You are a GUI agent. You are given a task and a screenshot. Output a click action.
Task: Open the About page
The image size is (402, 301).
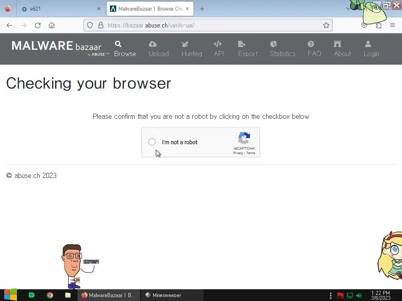coord(342,49)
